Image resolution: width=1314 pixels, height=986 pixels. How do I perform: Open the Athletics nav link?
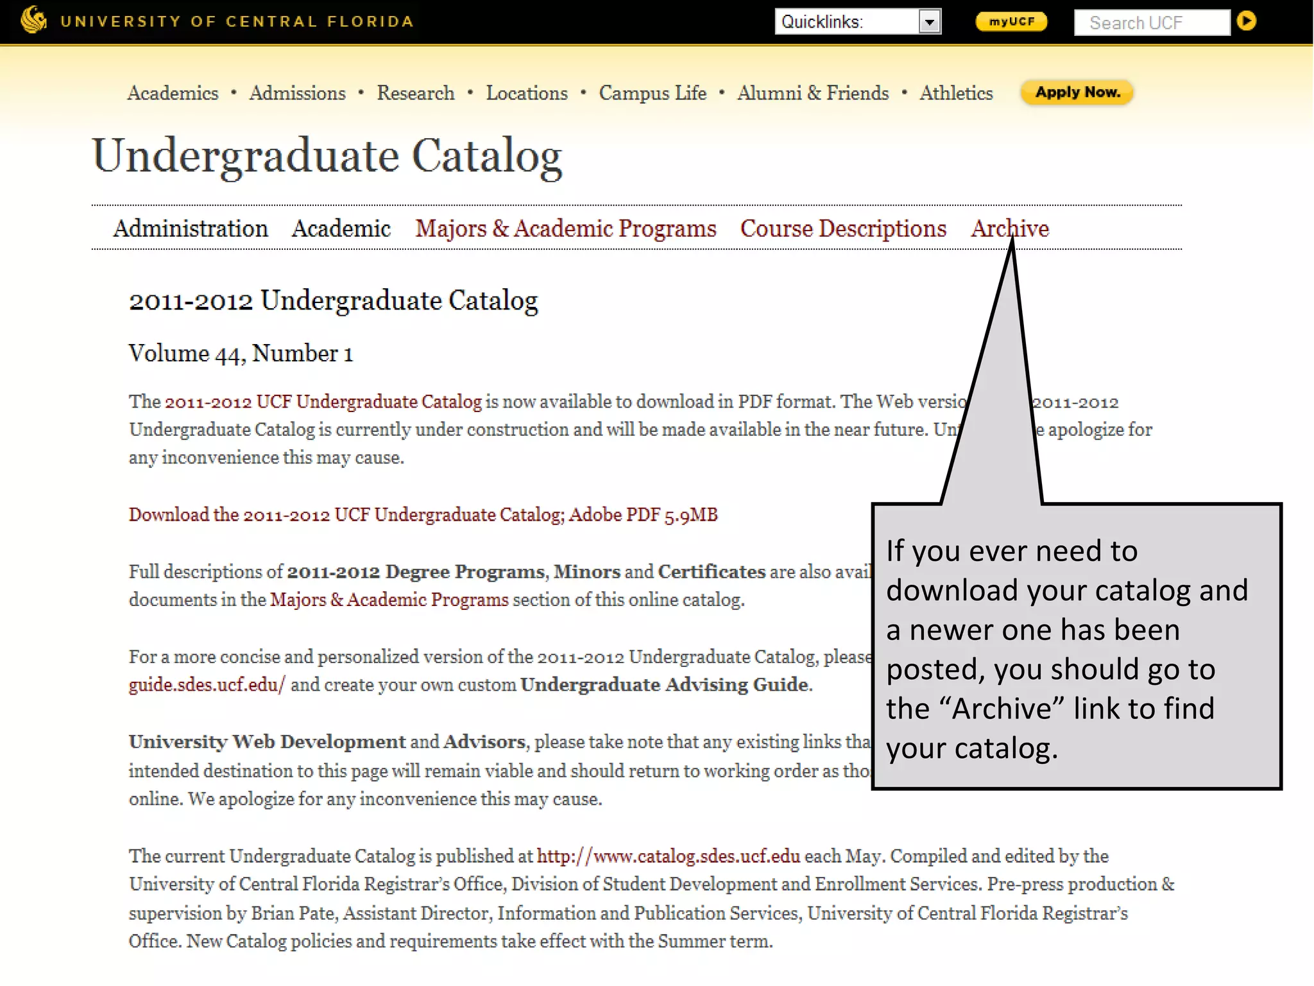[956, 93]
